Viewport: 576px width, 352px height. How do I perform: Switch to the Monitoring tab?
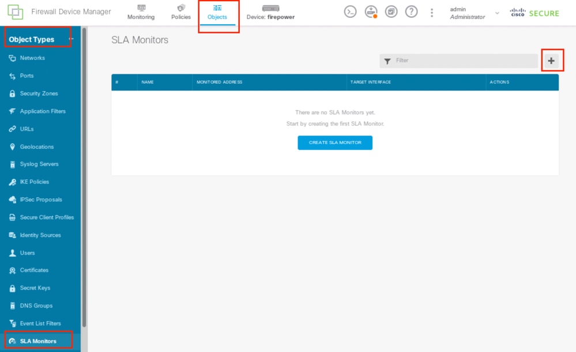(141, 12)
